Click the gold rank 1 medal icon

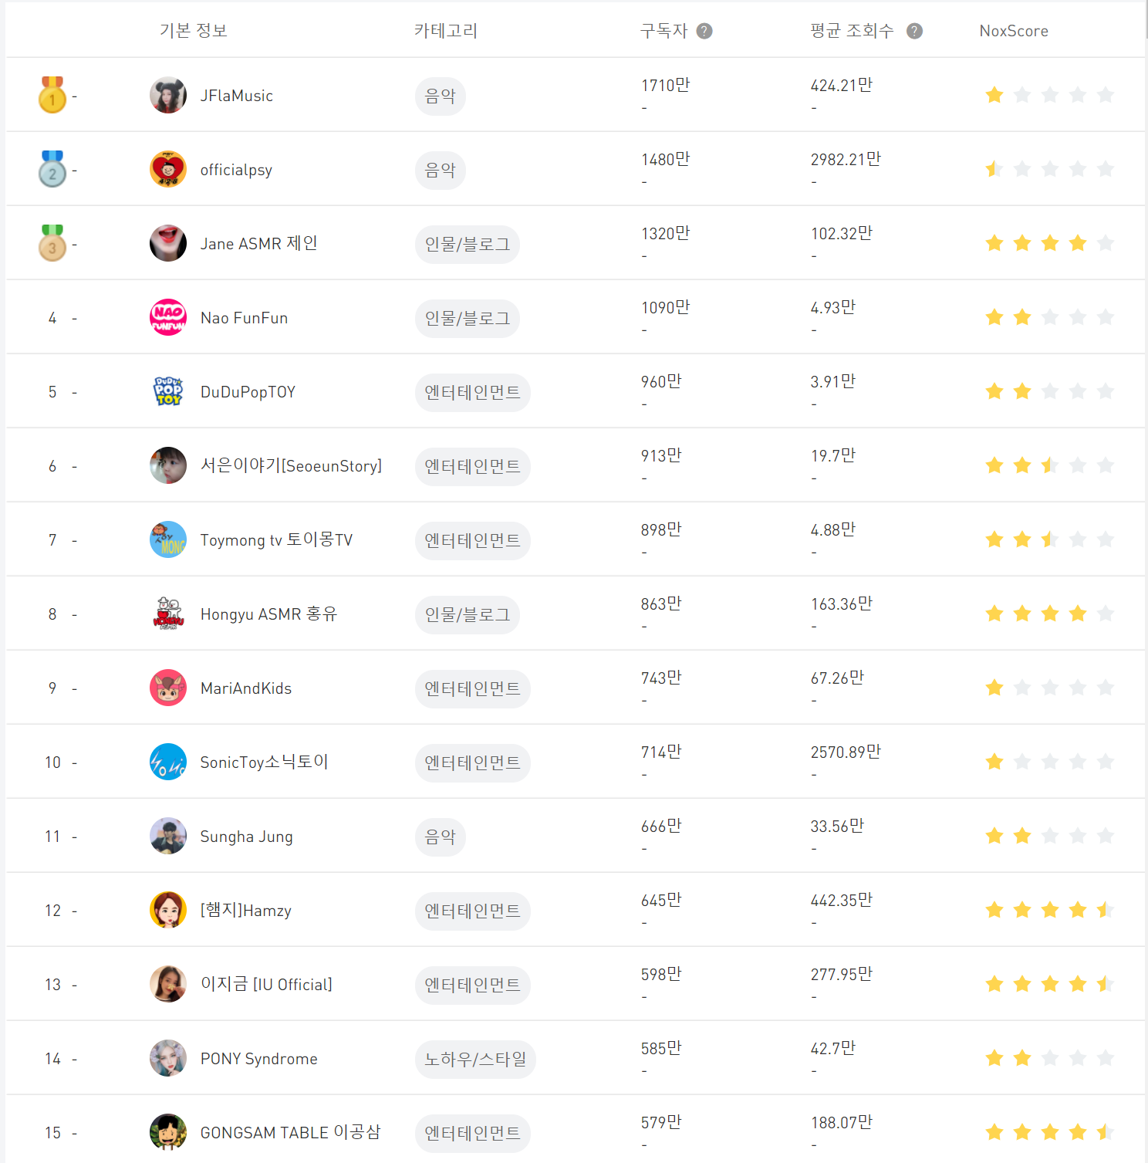coord(52,95)
